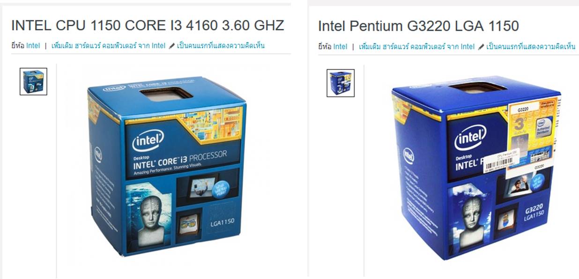The height and width of the screenshot is (279, 579).
Task: Click the pencil icon under Pentium G3220 title
Action: [481, 46]
